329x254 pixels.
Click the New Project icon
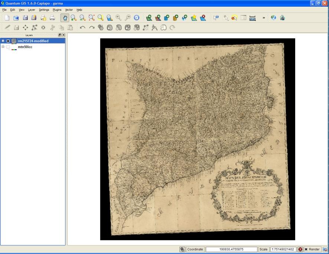point(7,18)
